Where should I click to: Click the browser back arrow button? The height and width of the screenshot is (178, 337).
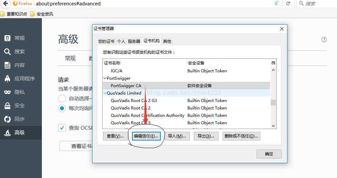pyautogui.click(x=5, y=3)
